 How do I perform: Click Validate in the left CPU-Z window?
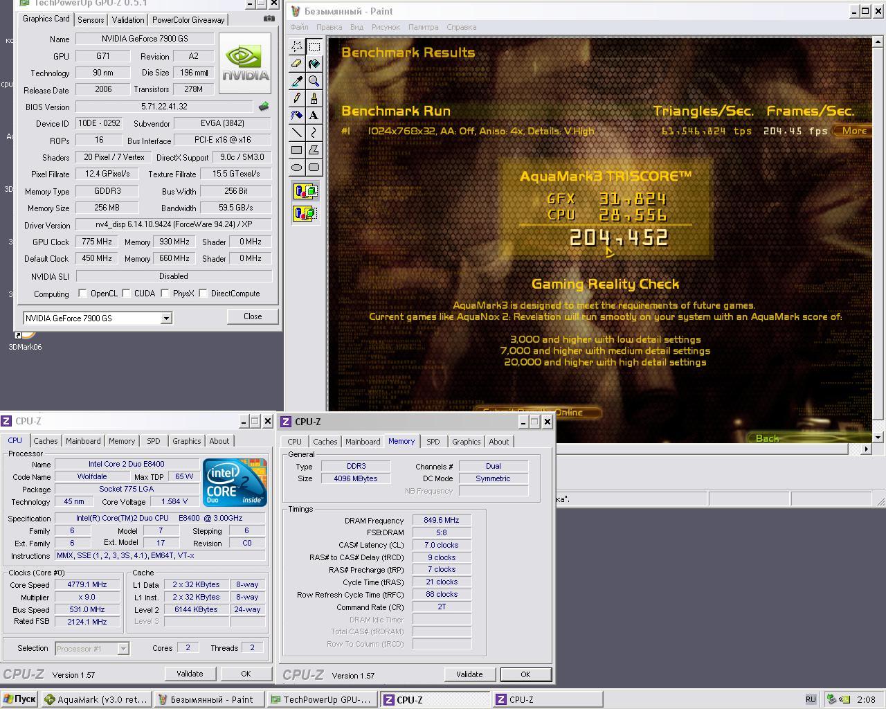[x=190, y=674]
